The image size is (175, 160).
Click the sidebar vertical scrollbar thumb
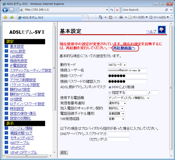click(x=54, y=68)
